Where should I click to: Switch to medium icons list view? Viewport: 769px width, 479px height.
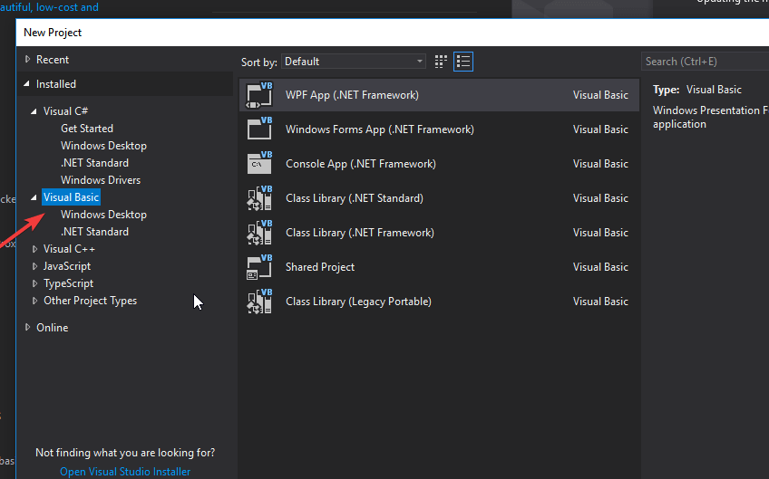[463, 62]
